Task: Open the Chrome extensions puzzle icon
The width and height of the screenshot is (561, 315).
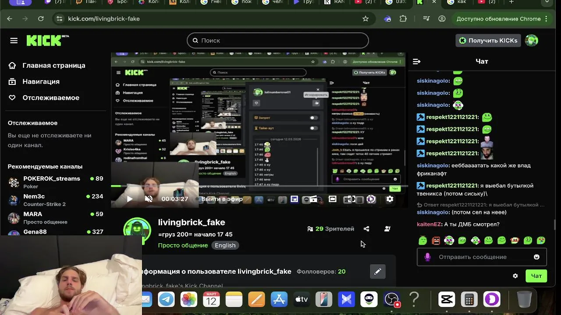Action: pos(403,19)
